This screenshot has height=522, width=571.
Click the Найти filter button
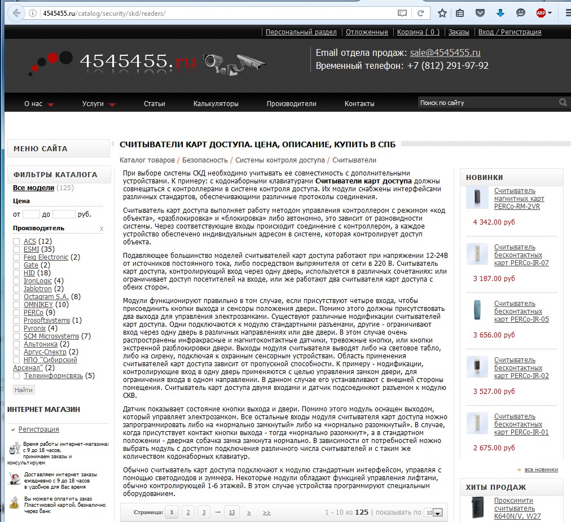tap(24, 390)
